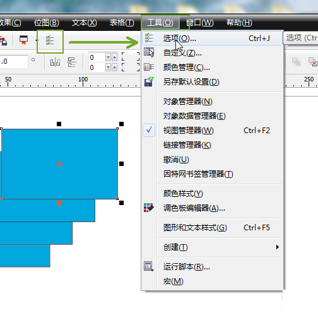The image size is (318, 318).
Task: Click the bottom-right black selection handle
Action: coord(121,203)
